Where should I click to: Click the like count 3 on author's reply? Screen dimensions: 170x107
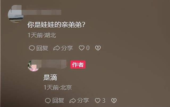(x=104, y=101)
